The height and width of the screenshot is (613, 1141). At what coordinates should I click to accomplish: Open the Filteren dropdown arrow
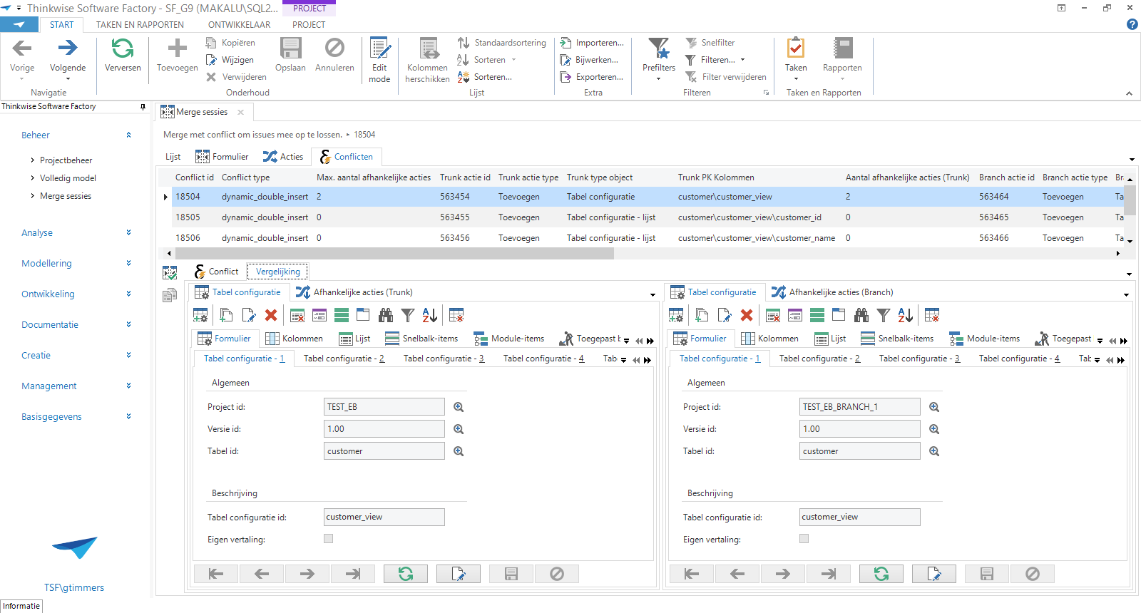742,60
